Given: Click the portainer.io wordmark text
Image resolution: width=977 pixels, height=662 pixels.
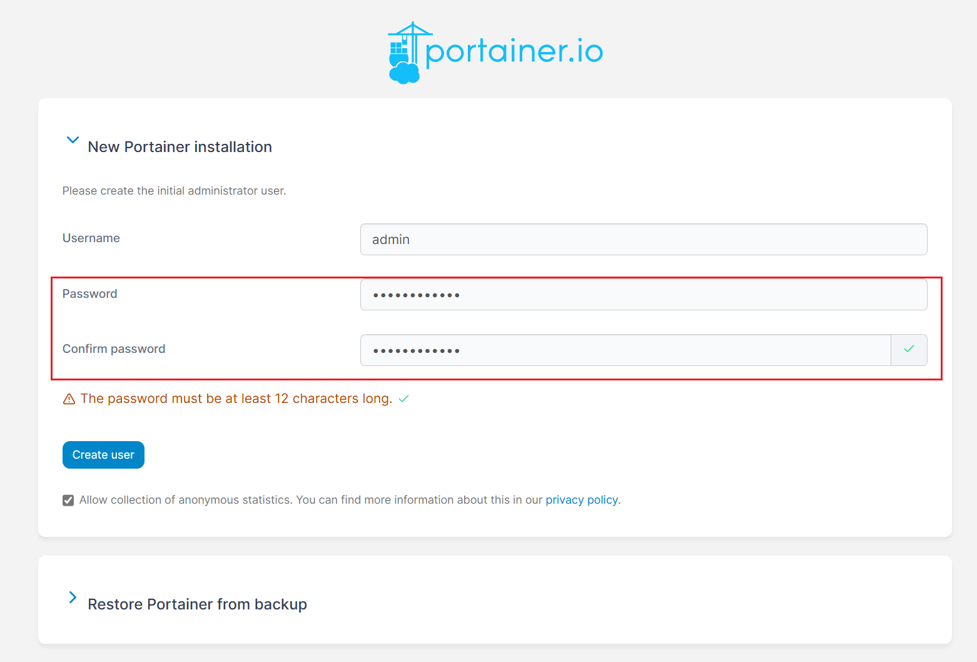Looking at the screenshot, I should pyautogui.click(x=514, y=51).
